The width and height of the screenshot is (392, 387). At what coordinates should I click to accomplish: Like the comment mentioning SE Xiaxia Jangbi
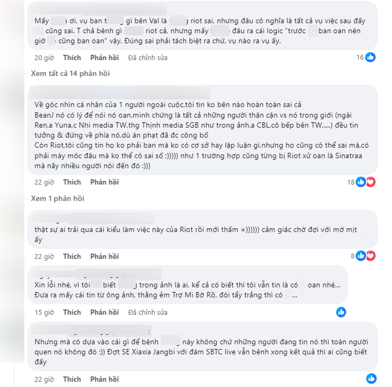coord(72,379)
